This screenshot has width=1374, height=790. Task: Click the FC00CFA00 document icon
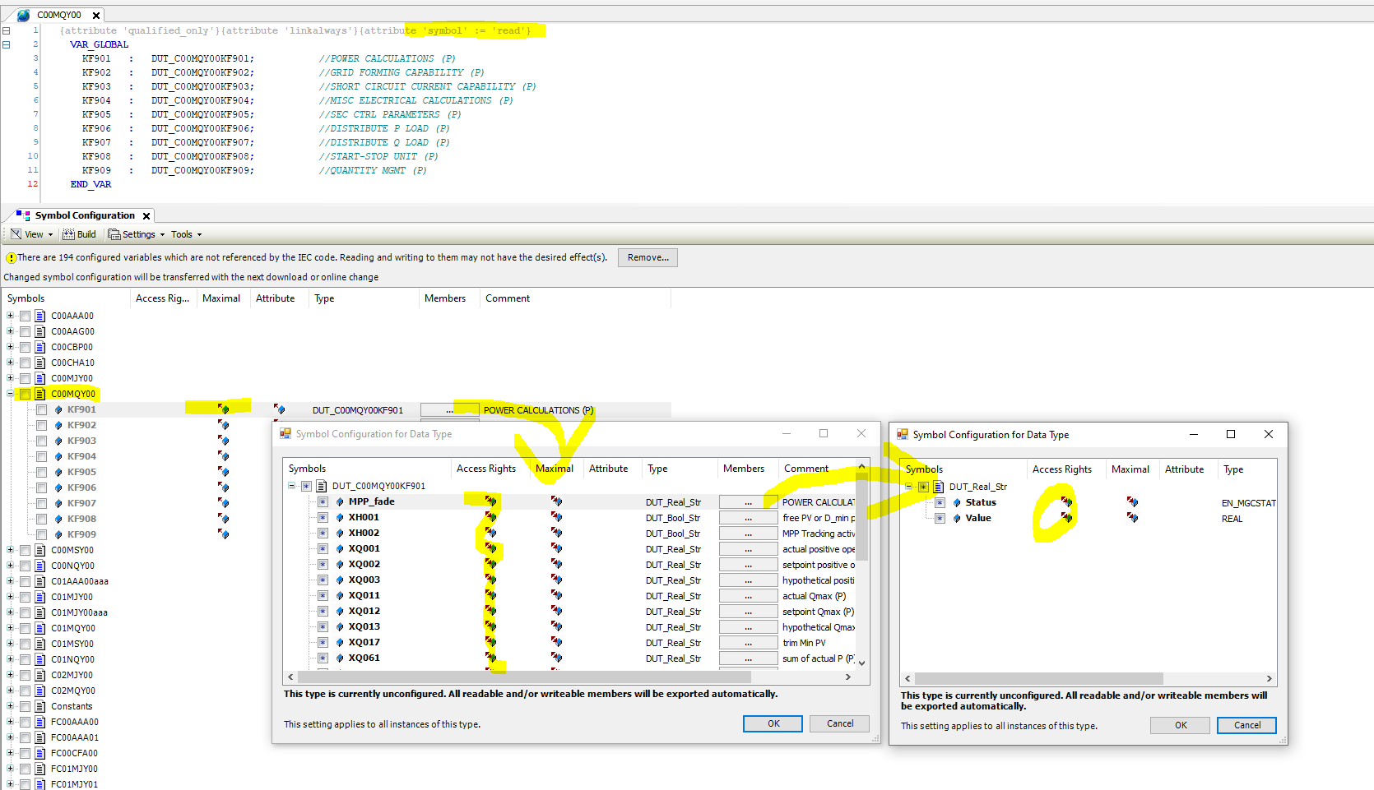[40, 753]
